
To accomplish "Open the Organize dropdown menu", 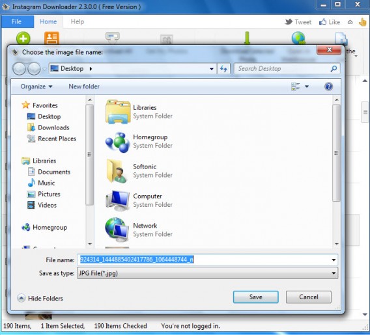I will coord(36,87).
